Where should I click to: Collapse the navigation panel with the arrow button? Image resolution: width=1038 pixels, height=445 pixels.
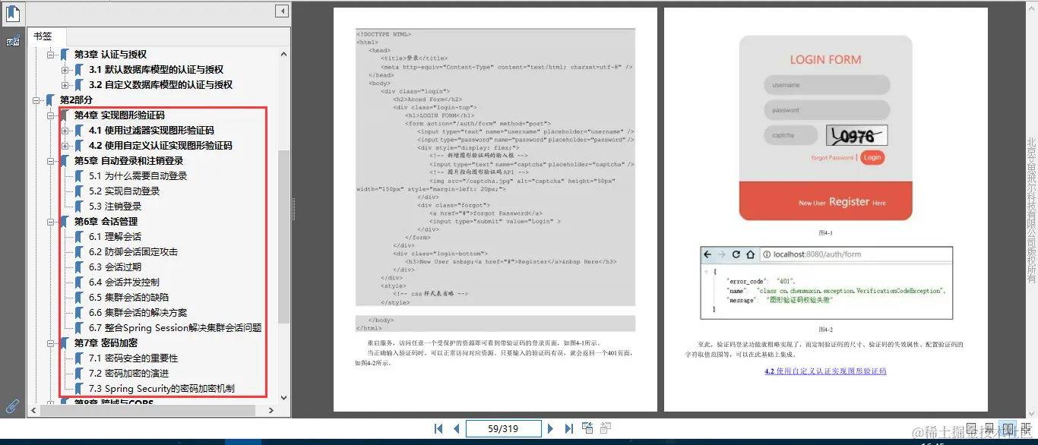click(x=281, y=11)
